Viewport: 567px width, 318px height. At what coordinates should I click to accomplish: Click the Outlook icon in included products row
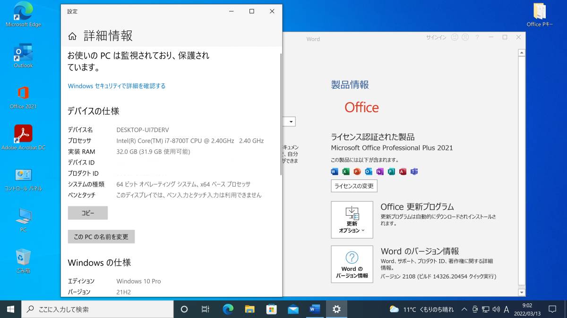click(369, 171)
